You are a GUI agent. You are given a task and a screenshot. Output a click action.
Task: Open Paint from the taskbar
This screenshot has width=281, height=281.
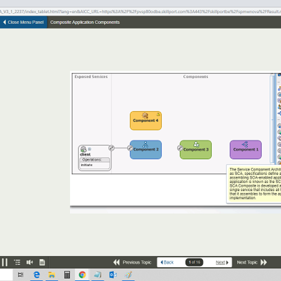(x=128, y=275)
